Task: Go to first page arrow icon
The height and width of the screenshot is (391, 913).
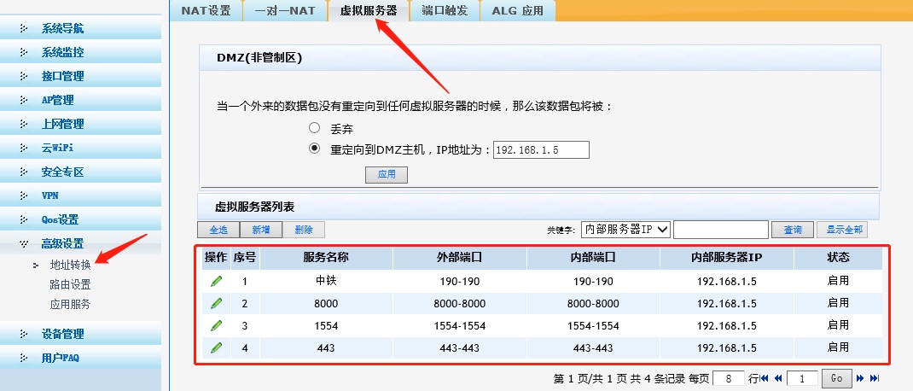Action: [x=765, y=378]
